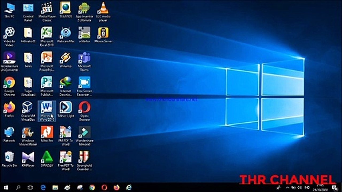Click the Stronghold Crusader game shortcut
This screenshot has width=342, height=192.
coord(84,161)
